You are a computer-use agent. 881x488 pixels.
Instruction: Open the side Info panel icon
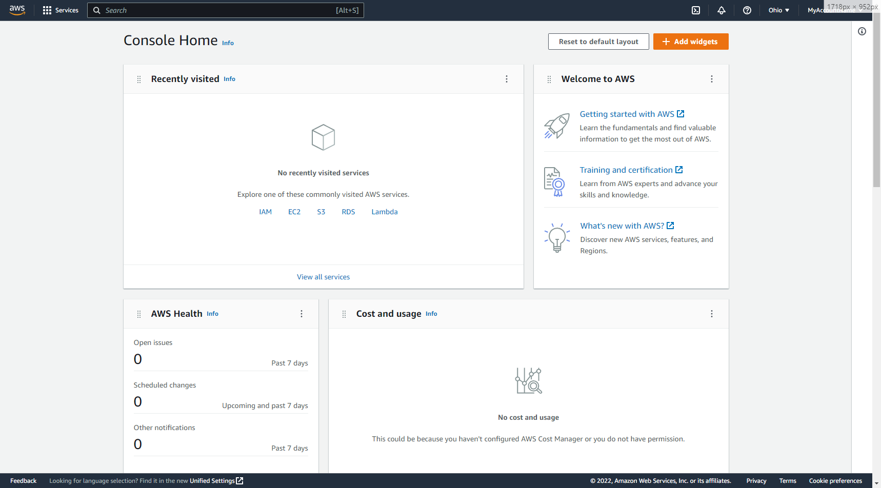coord(862,31)
